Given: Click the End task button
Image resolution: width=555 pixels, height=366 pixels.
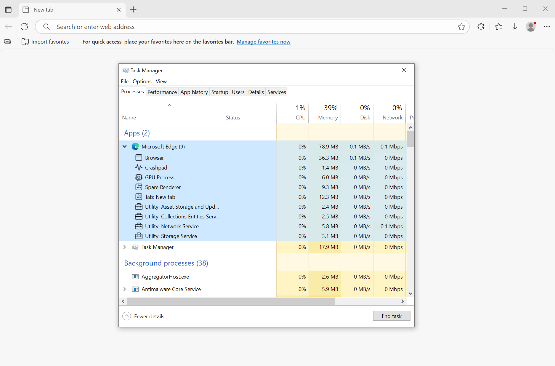Looking at the screenshot, I should pos(392,316).
